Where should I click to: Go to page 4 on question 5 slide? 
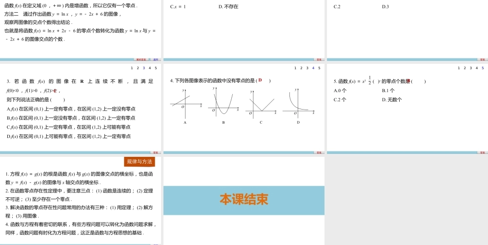point(477,68)
